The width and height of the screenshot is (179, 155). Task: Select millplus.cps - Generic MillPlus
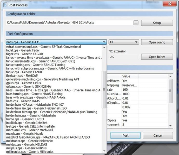pyautogui.click(x=54, y=148)
